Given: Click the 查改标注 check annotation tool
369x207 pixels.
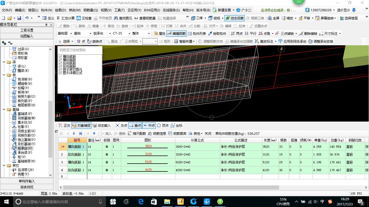Looking at the screenshot, I should click(264, 41).
